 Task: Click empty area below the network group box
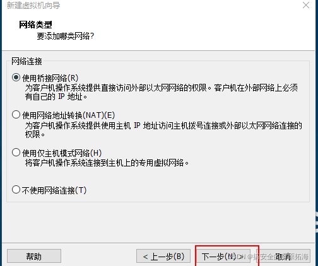point(158,222)
